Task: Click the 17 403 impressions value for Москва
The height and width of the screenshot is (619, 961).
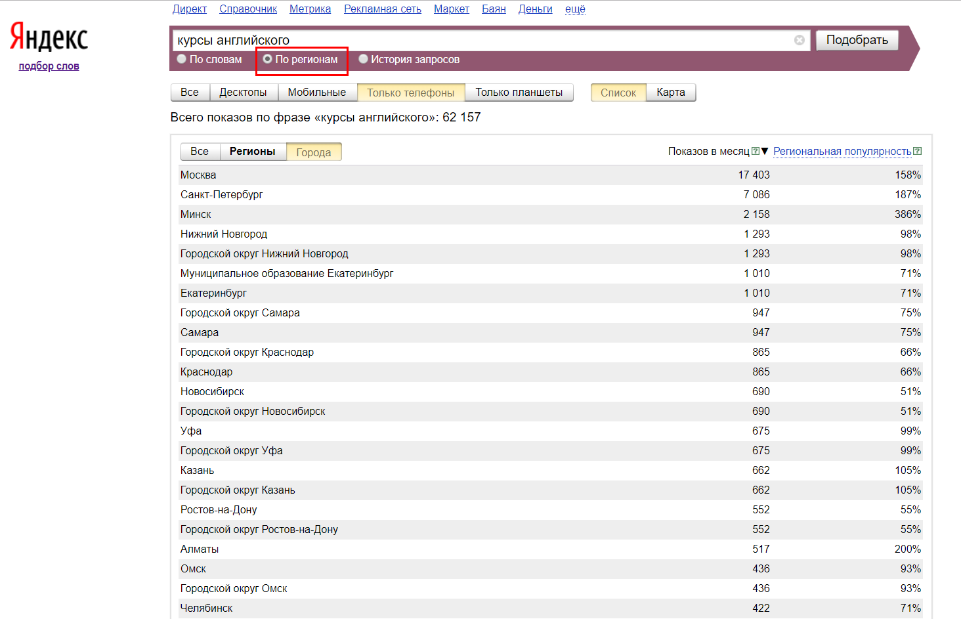Action: [x=754, y=175]
